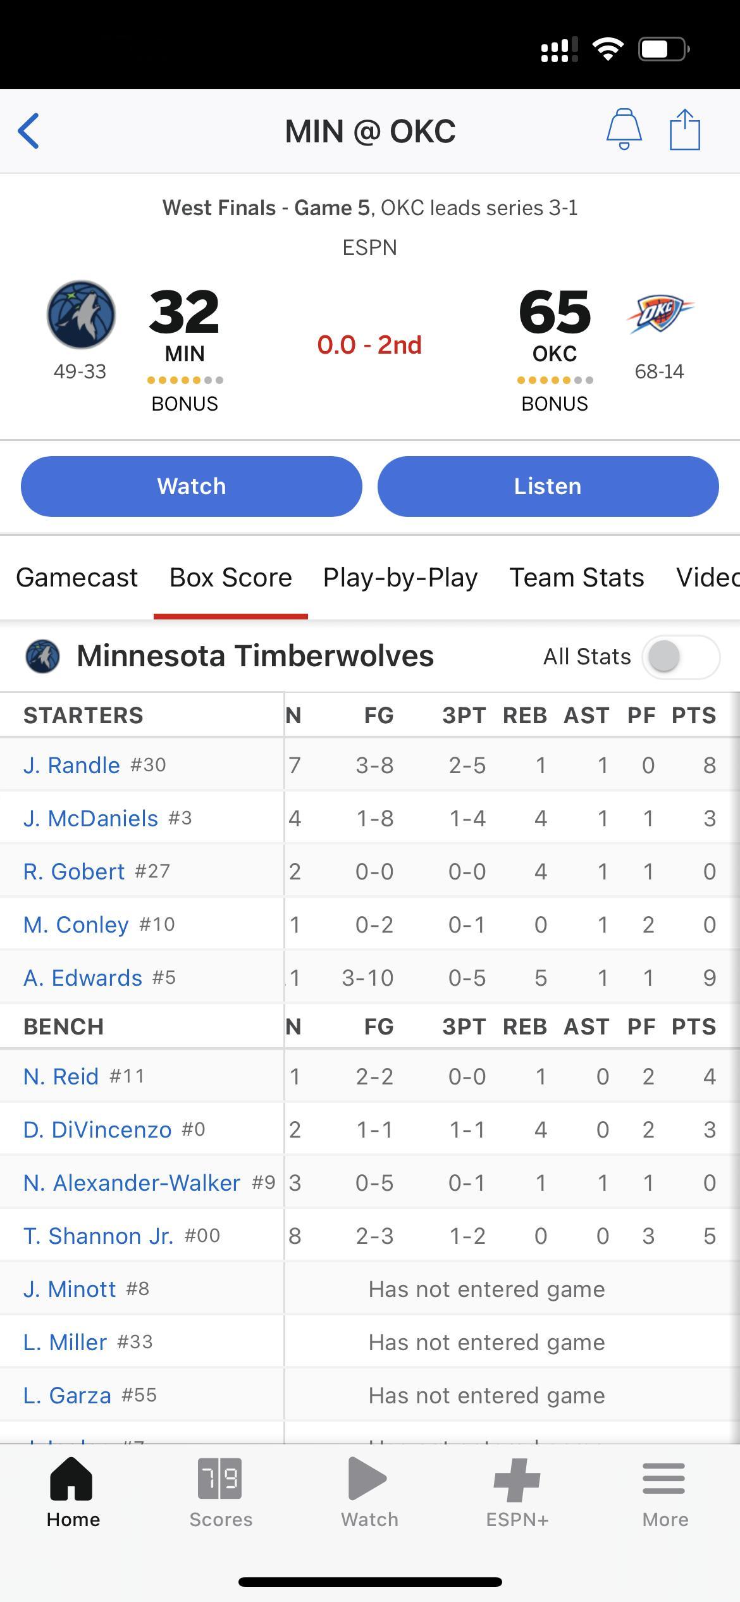Switch to the Team Stats tab

pyautogui.click(x=577, y=577)
